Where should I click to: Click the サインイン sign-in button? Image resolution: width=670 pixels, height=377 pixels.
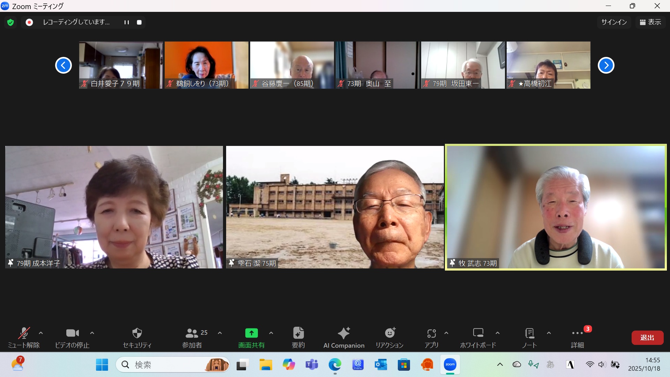point(614,22)
